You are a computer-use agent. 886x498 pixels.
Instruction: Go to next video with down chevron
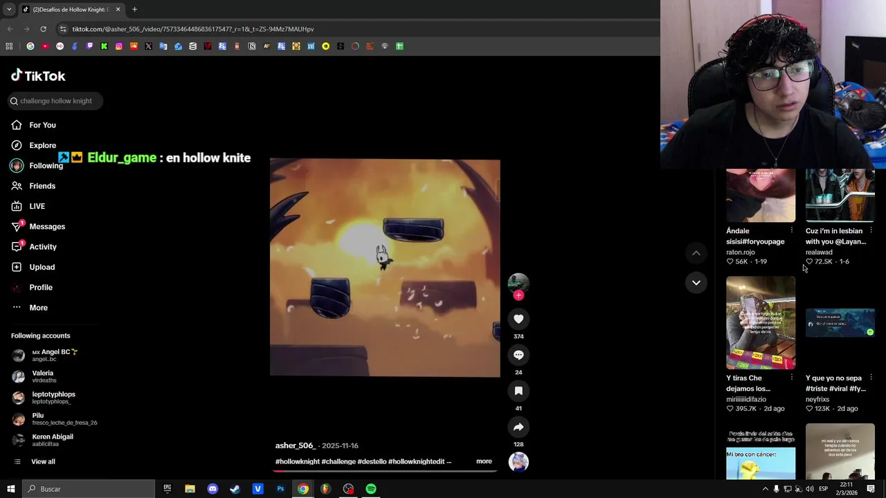pyautogui.click(x=696, y=282)
